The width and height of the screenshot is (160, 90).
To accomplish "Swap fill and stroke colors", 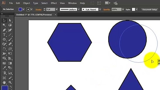I will click(x=11, y=87).
